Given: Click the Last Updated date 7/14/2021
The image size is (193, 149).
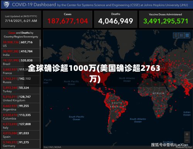Looking at the screenshot, I should [x=21, y=21].
